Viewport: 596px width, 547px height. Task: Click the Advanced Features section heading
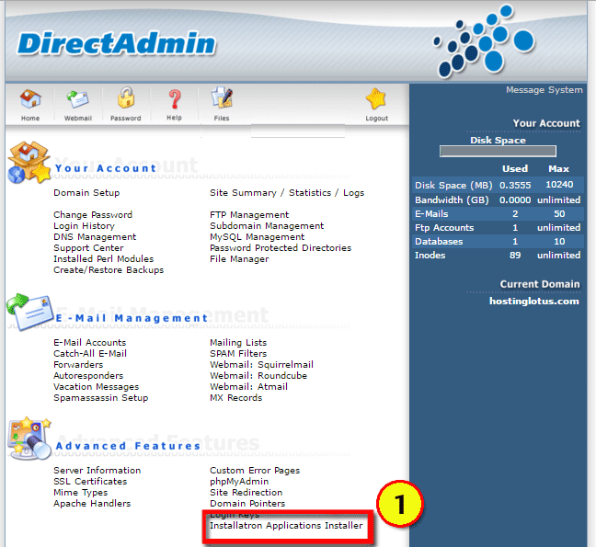pos(128,446)
